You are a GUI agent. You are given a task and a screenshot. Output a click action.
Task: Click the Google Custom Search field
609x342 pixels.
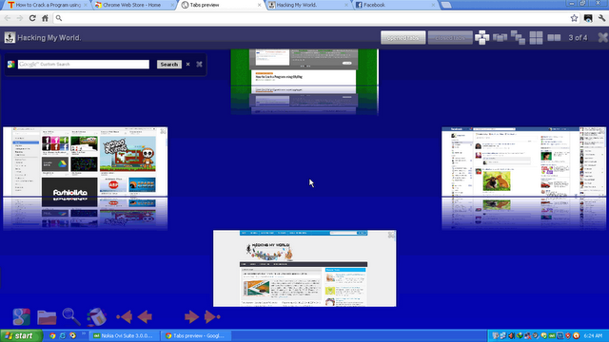pyautogui.click(x=83, y=65)
